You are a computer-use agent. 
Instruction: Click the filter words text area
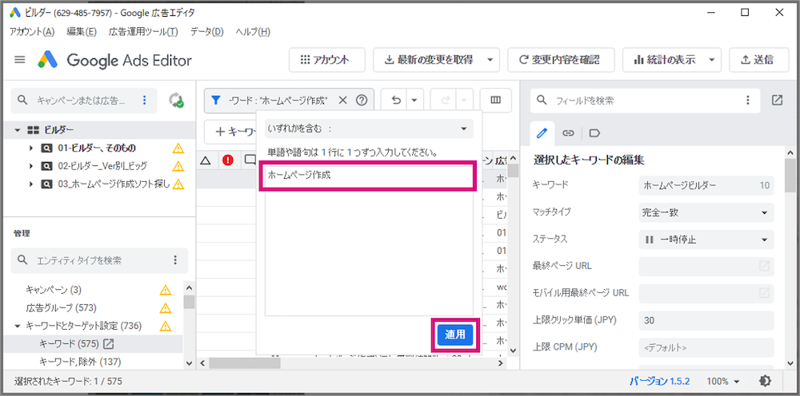tap(370, 240)
